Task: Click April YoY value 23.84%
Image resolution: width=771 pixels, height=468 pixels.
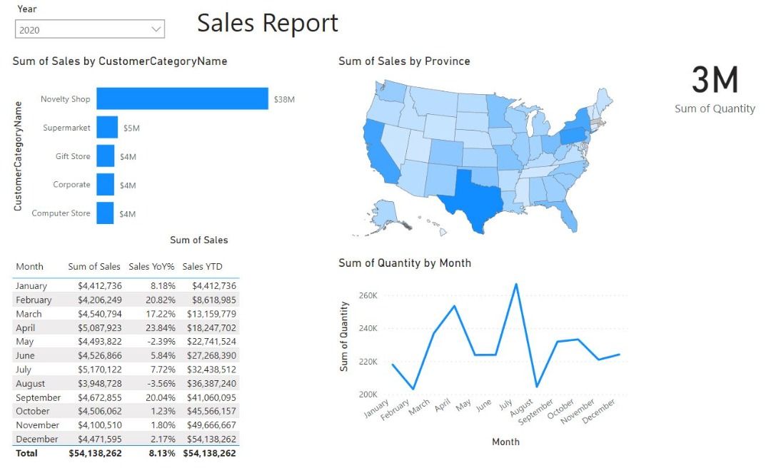Action: 161,327
